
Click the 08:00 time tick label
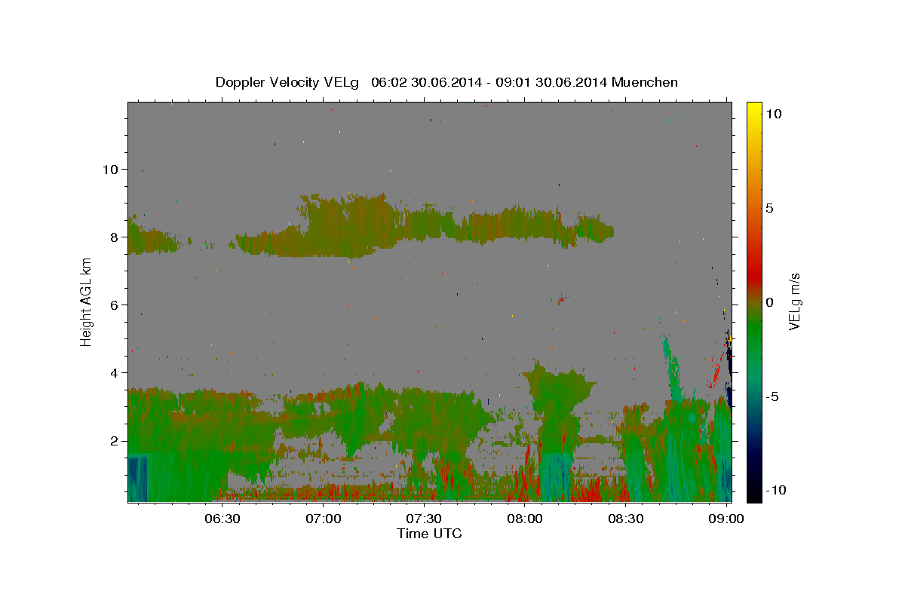pos(525,519)
